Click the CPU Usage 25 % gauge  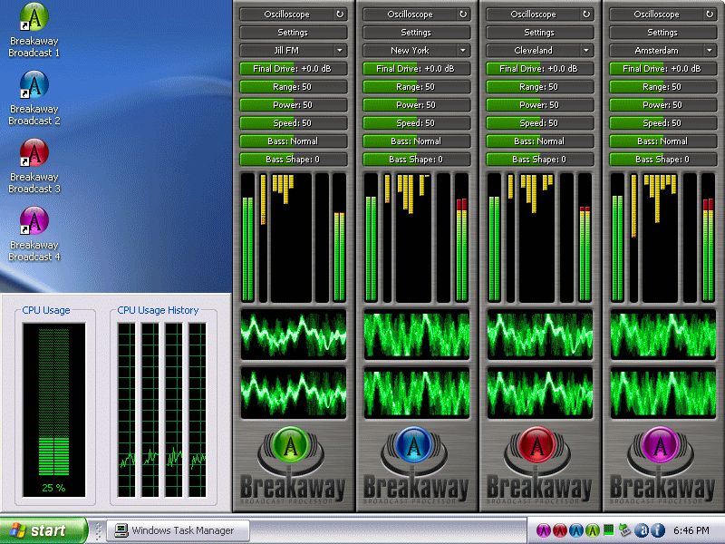click(x=53, y=410)
